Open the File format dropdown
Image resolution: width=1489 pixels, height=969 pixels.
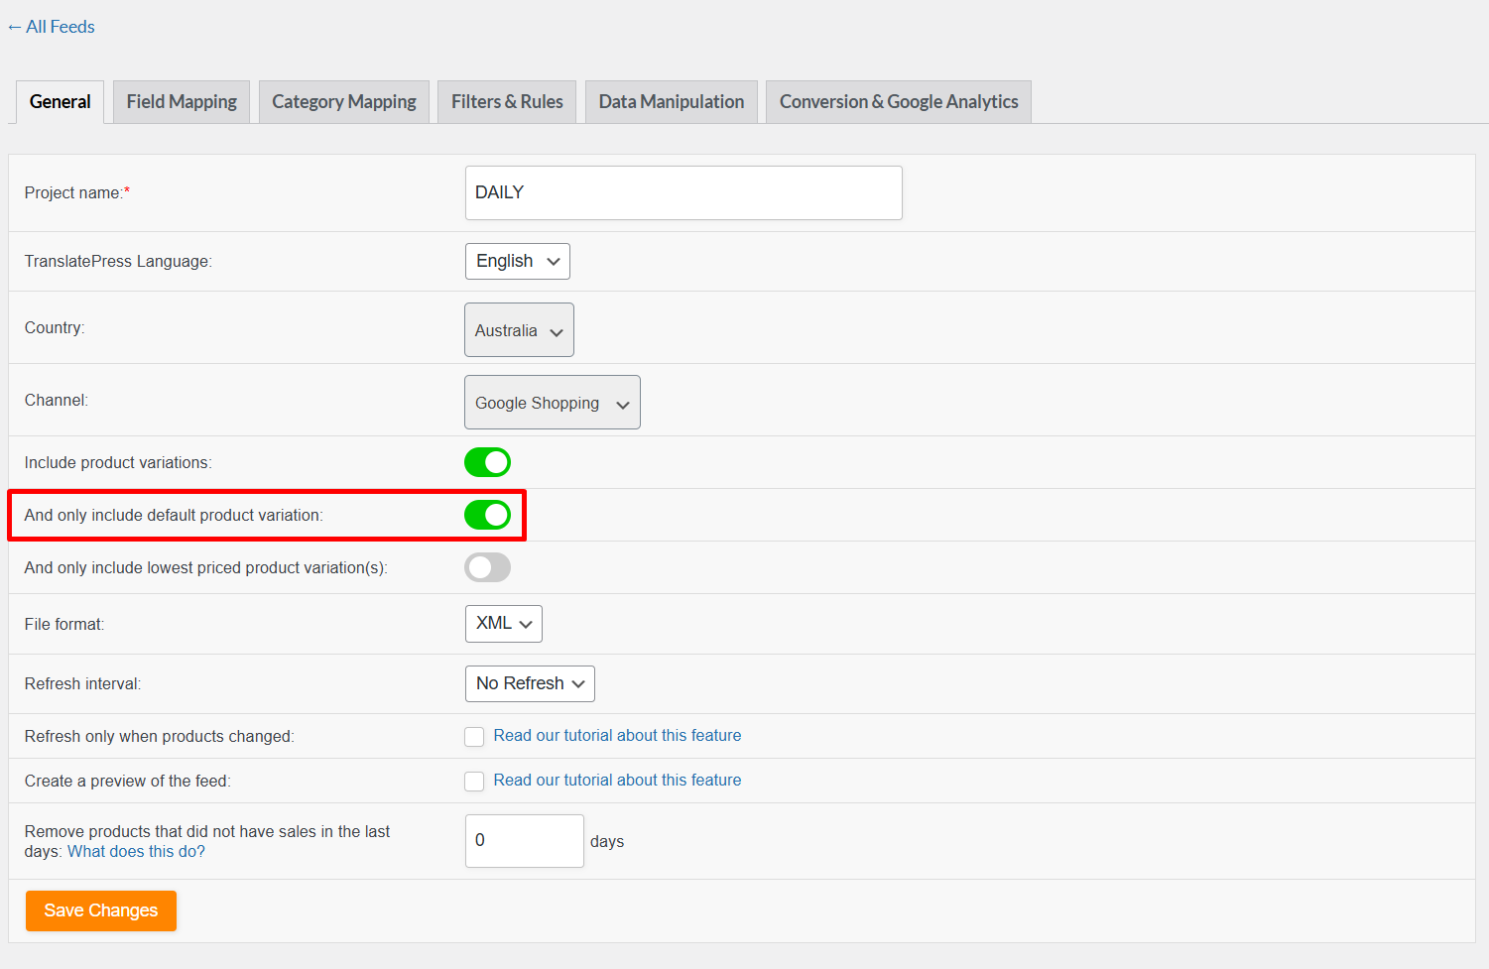(x=504, y=624)
